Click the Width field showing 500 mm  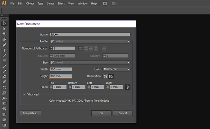(x=61, y=69)
